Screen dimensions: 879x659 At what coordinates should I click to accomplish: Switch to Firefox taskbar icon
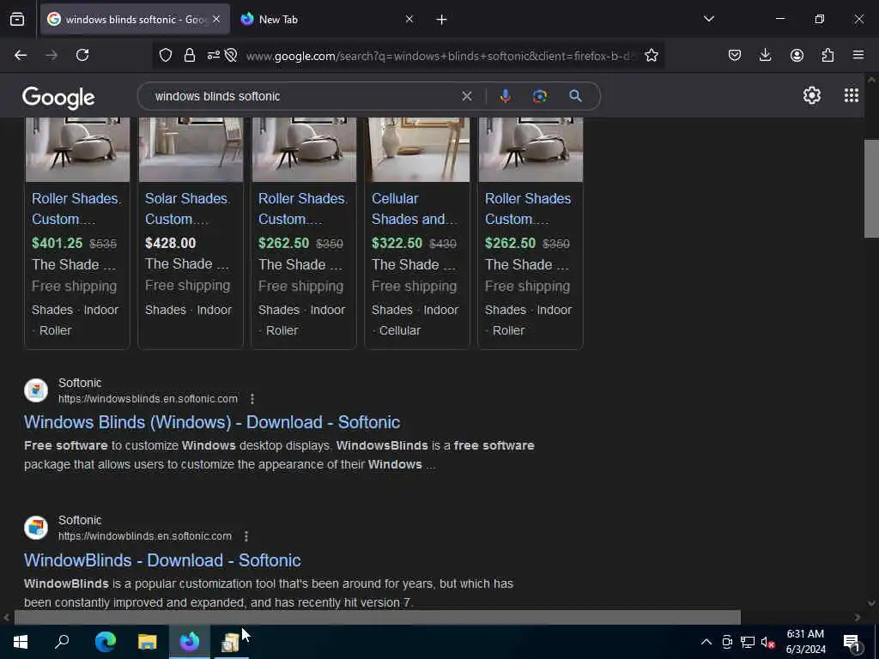(x=190, y=642)
